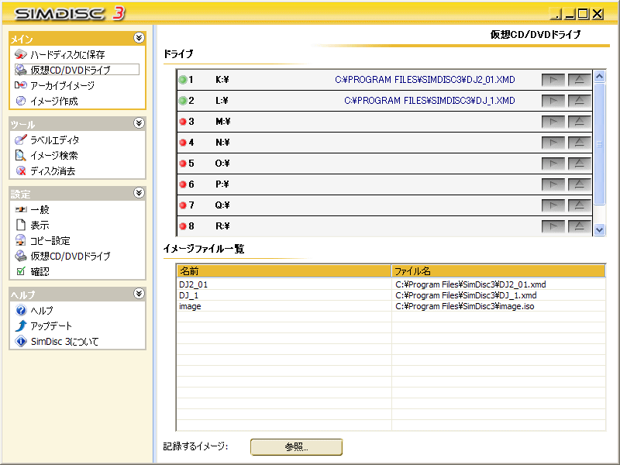Minimize the SimDisc 3 window

(x=570, y=14)
